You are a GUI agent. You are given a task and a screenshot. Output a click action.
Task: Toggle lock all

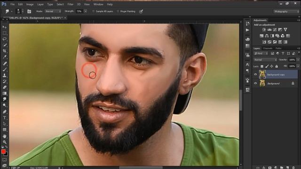pyautogui.click(x=277, y=66)
